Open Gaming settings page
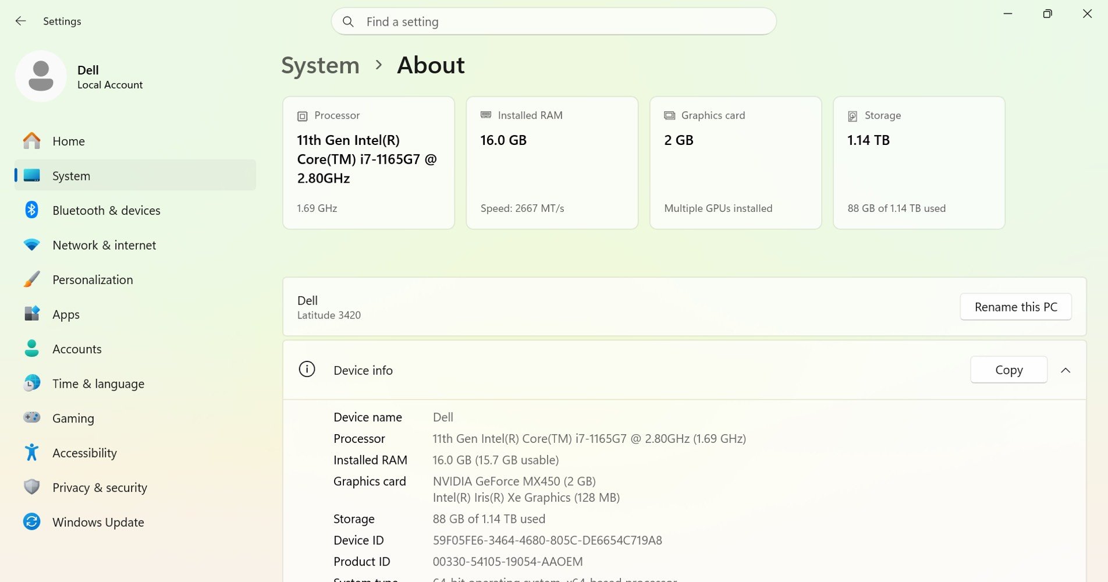 (x=135, y=418)
